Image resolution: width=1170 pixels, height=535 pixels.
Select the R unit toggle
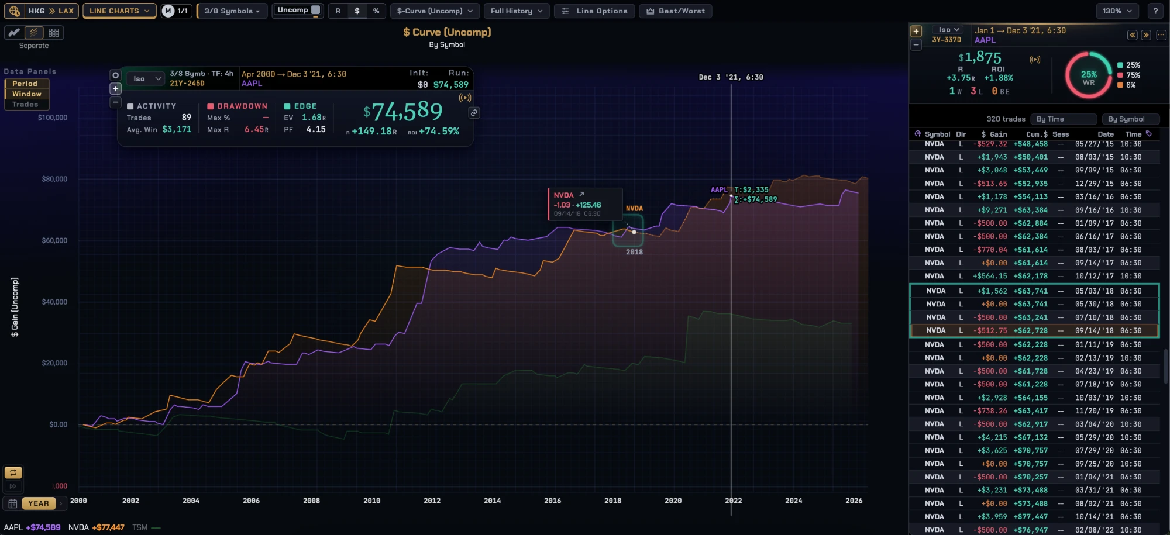[338, 11]
